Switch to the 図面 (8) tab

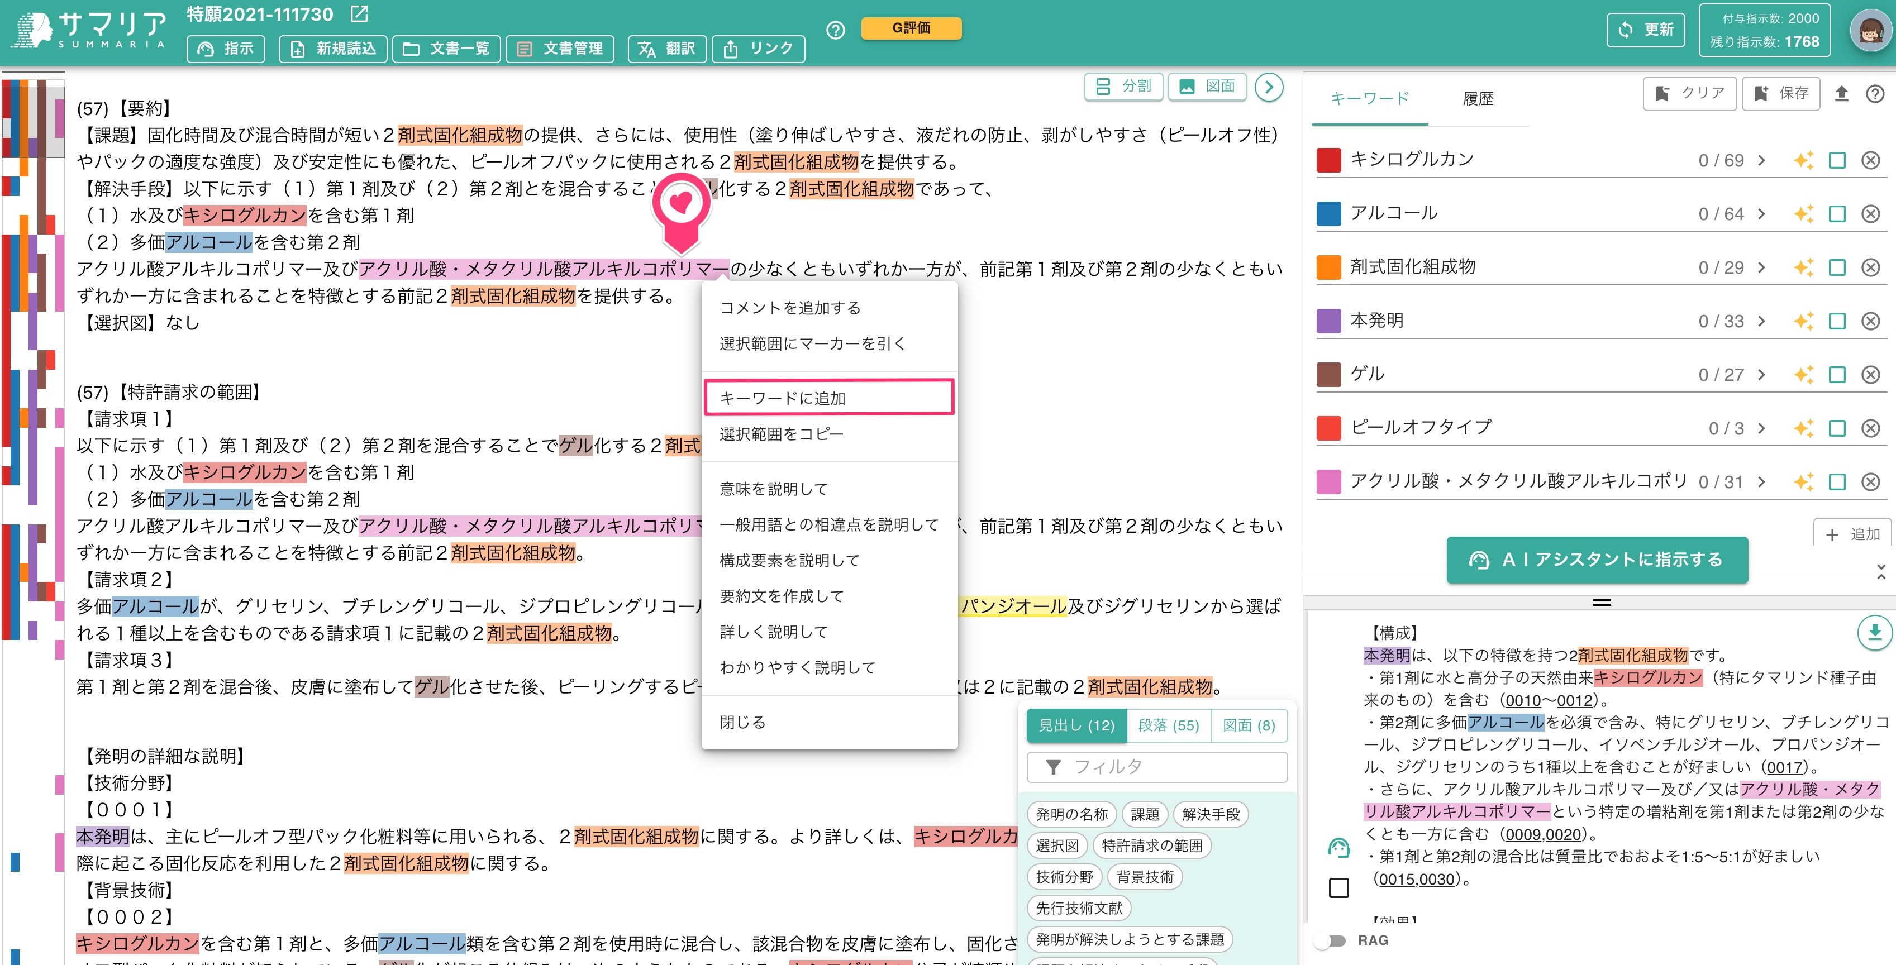point(1249,726)
